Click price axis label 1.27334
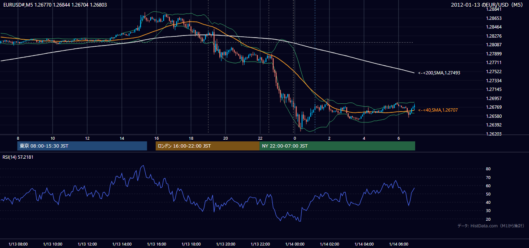Screen dimensions: 529x248 coord(494,81)
